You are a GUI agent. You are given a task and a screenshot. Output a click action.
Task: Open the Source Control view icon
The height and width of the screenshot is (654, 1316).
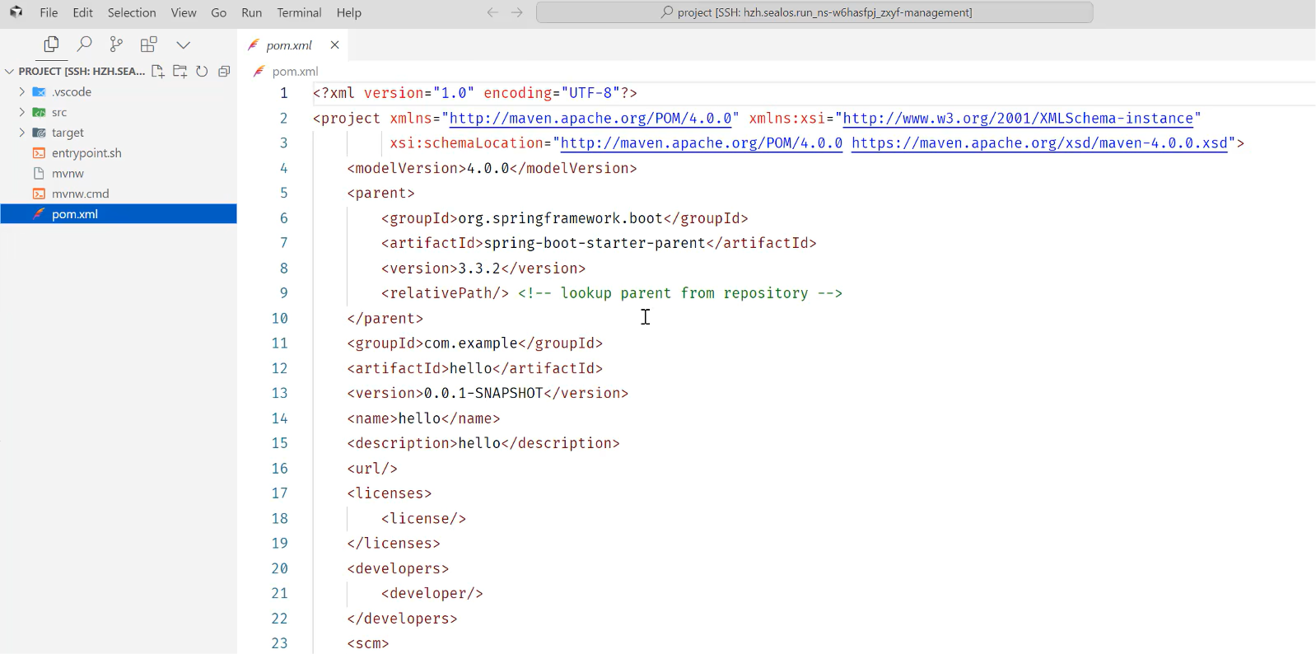[116, 44]
